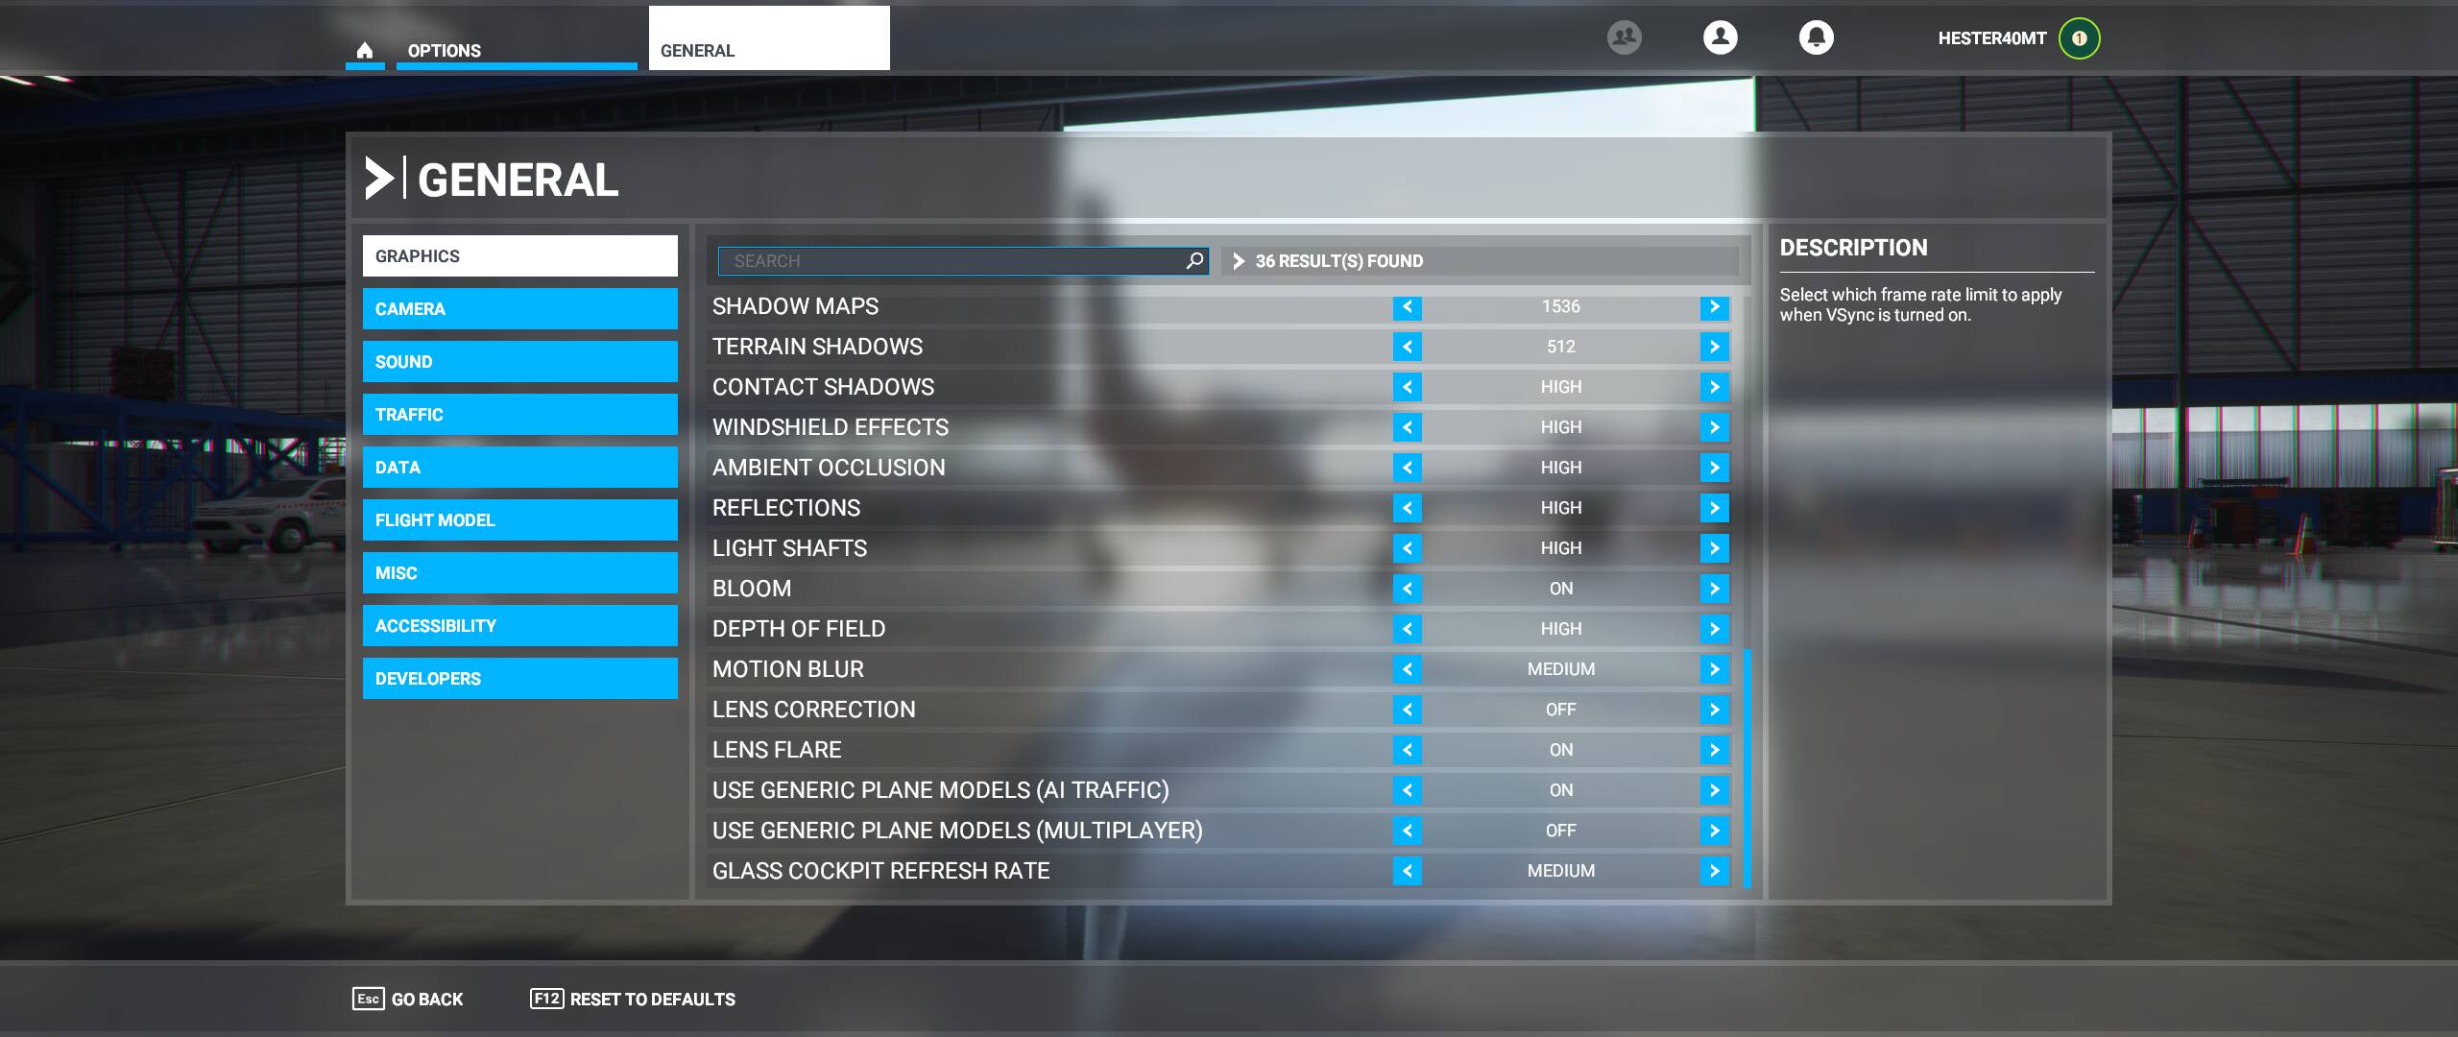The height and width of the screenshot is (1037, 2458).
Task: Toggle Lens Correction with right arrow
Action: 1714,710
